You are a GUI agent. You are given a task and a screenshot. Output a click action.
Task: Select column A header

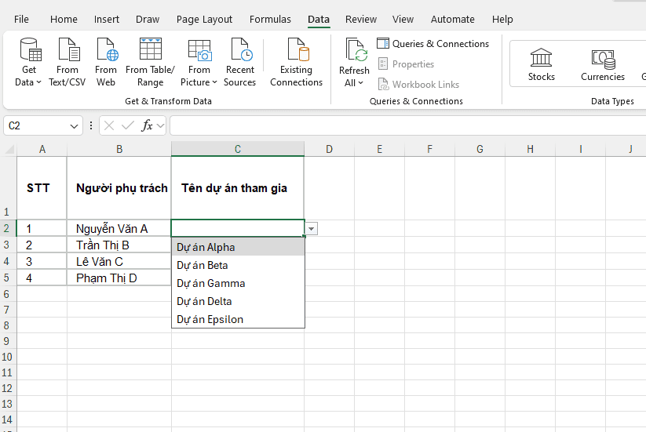tap(42, 149)
